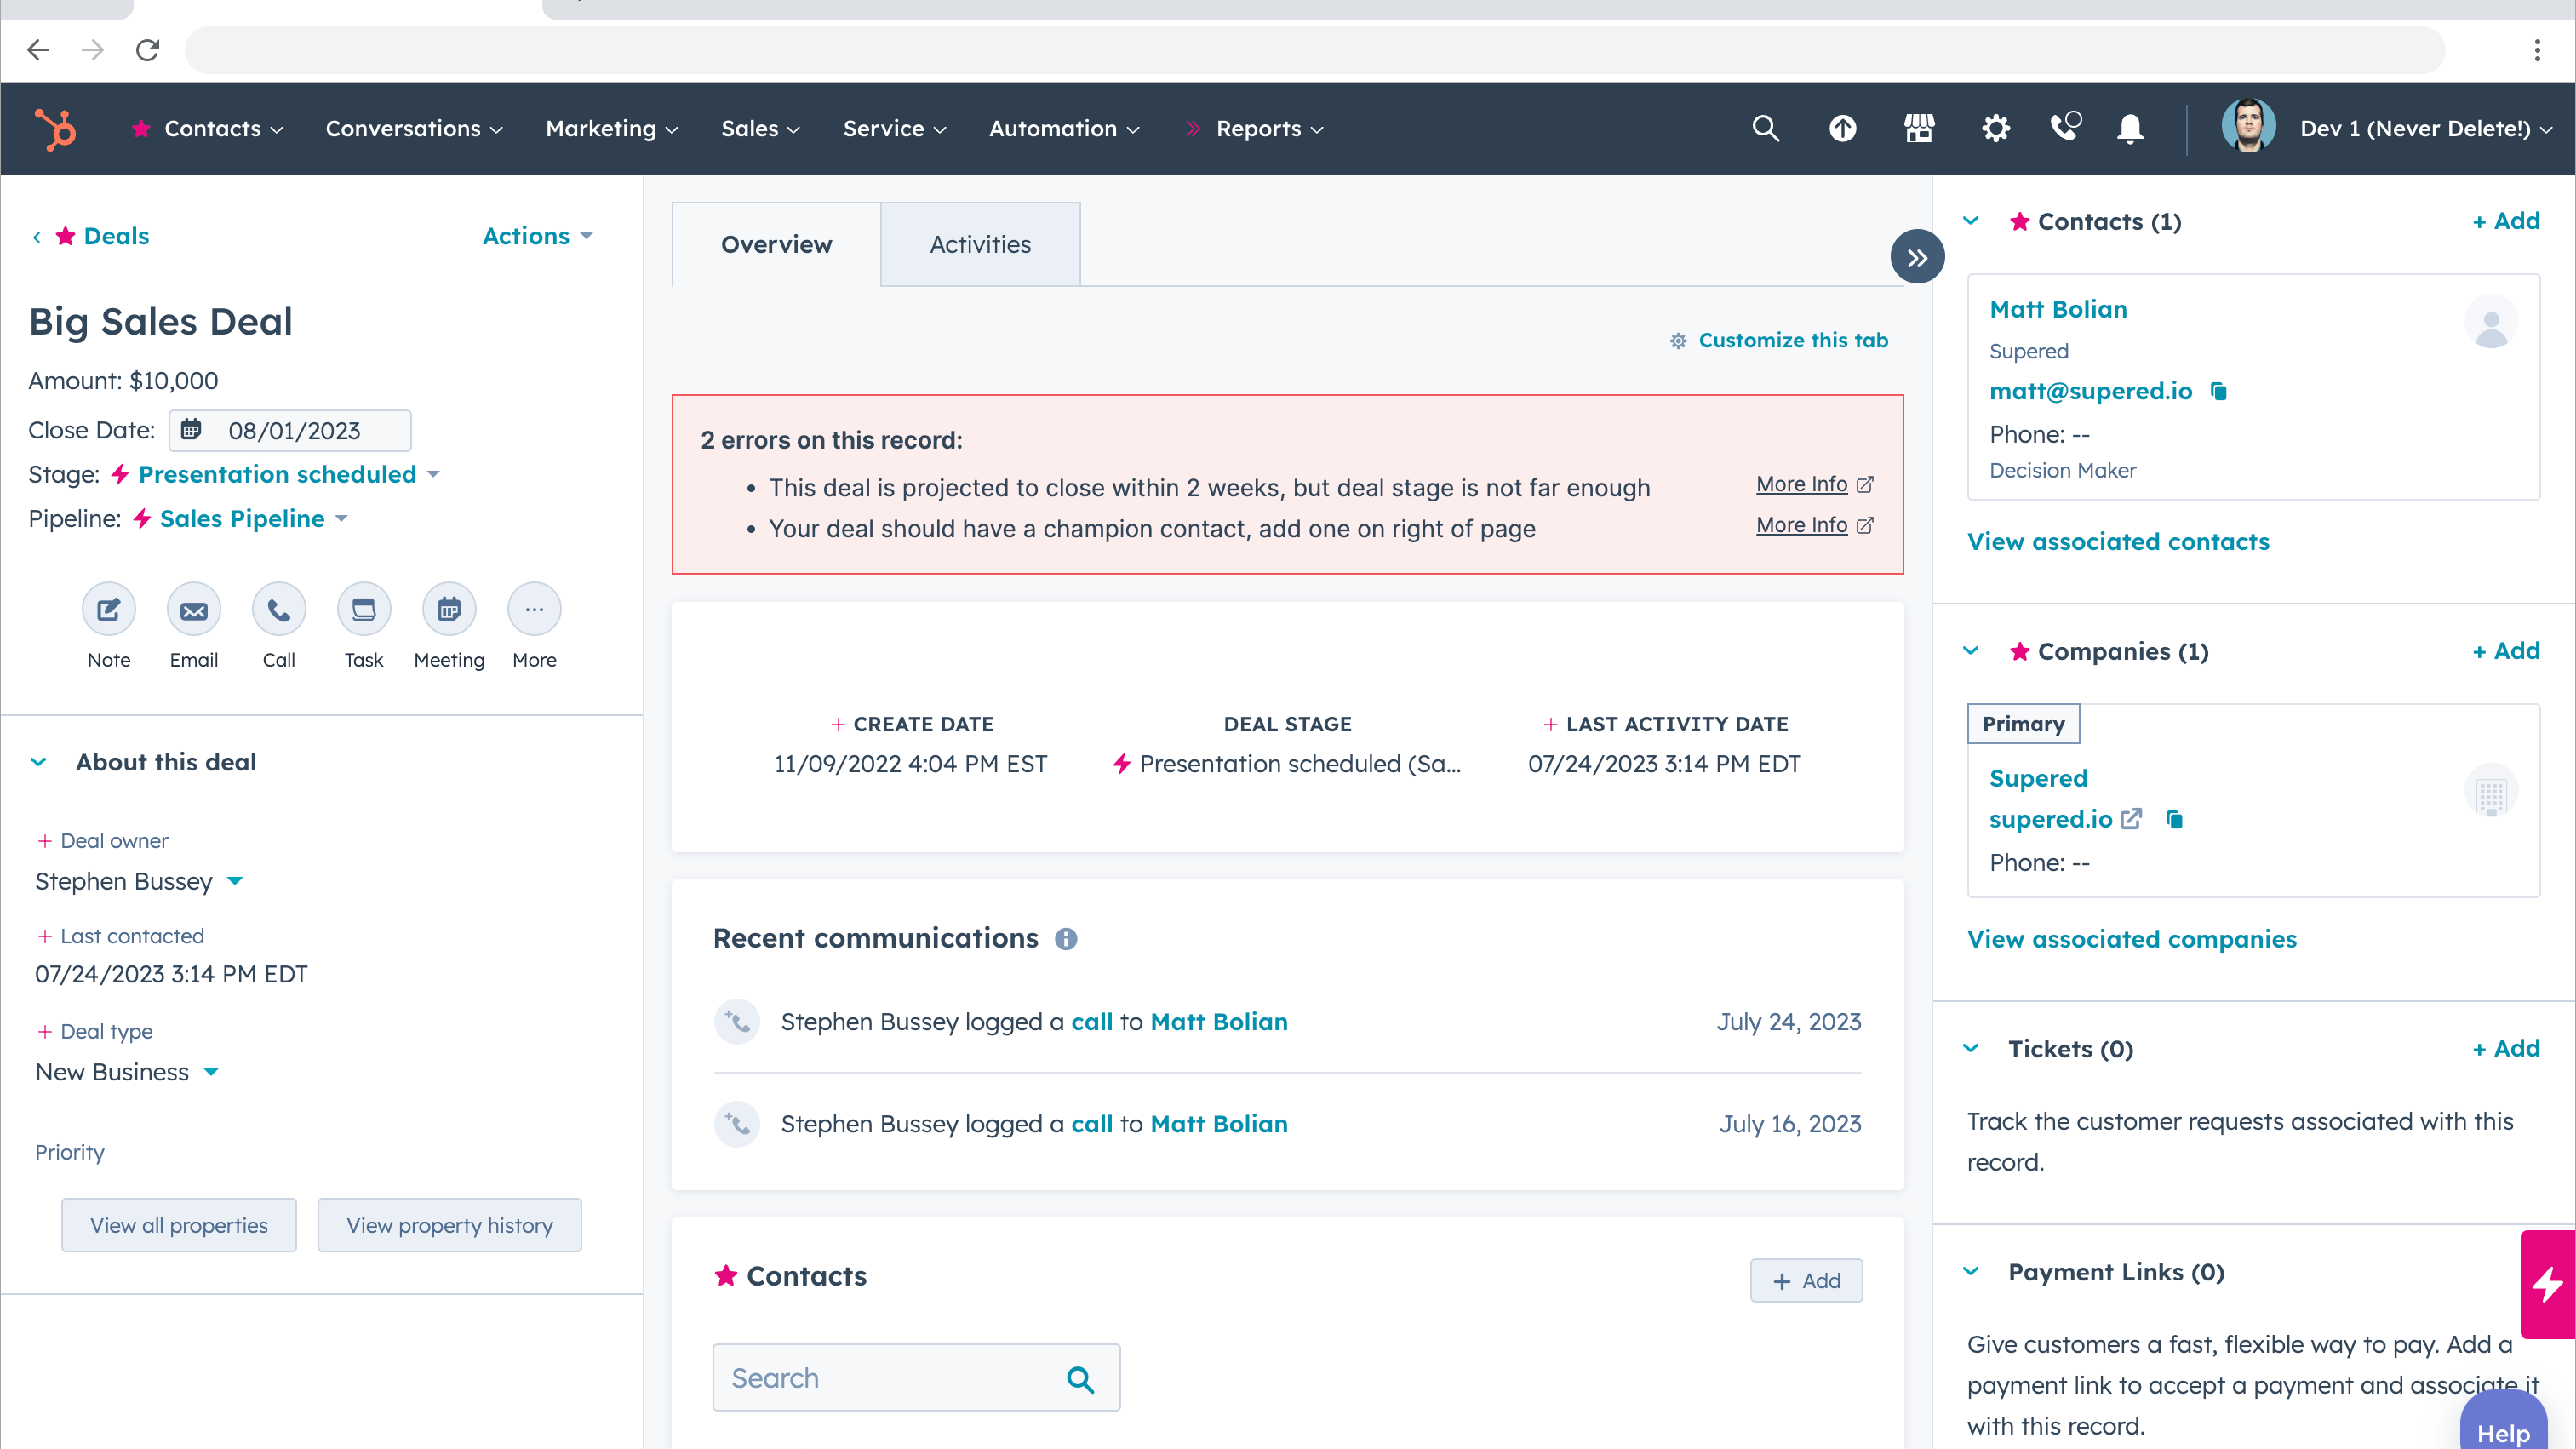Viewport: 2576px width, 1449px height.
Task: Select the Overview tab
Action: (x=776, y=245)
